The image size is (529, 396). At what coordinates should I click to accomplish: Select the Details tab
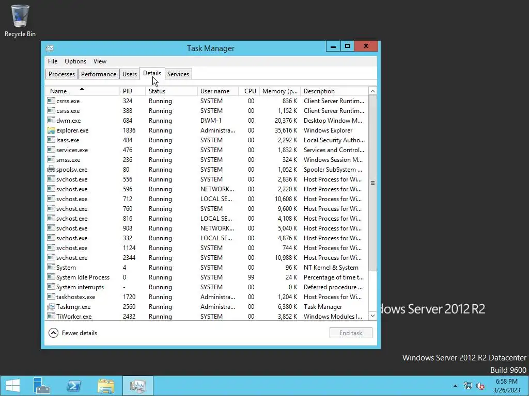coord(152,73)
